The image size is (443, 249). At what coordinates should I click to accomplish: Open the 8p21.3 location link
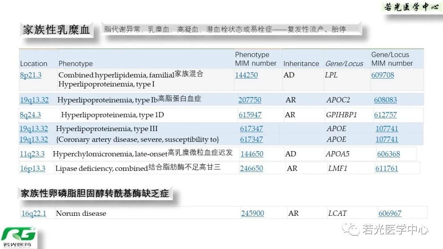coord(31,75)
